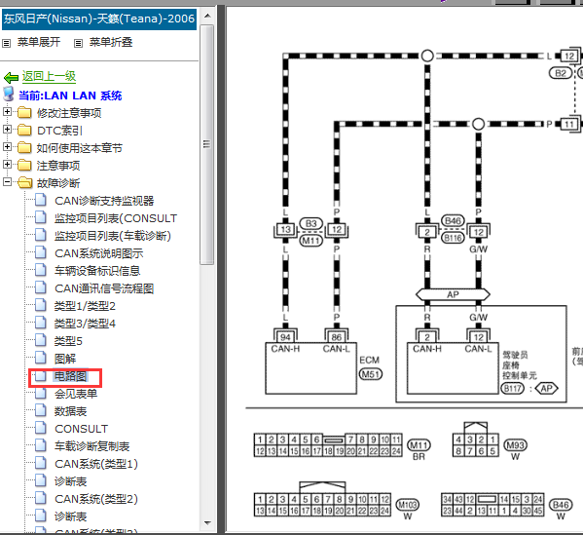Click the 注意事项 folder icon
The height and width of the screenshot is (535, 583).
(24, 165)
